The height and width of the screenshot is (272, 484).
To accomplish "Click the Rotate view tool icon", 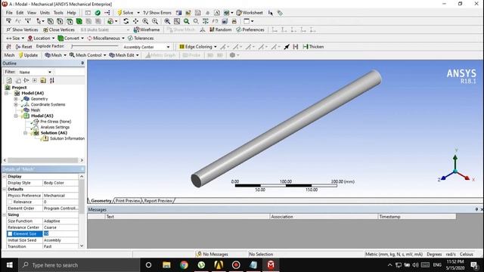I will pyautogui.click(x=126, y=21).
